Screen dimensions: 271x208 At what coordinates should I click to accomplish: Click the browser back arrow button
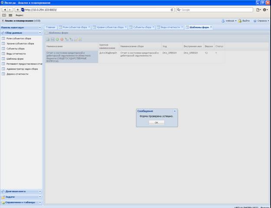point(5,10)
